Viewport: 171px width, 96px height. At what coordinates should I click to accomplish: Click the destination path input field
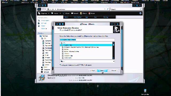87,40
